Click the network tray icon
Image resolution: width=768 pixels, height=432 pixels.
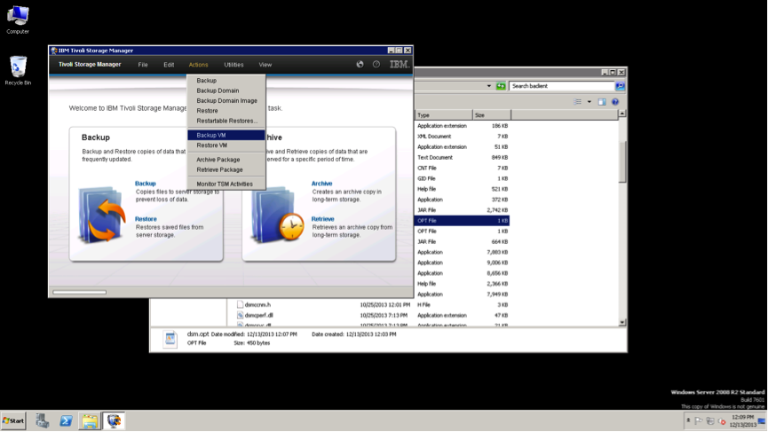[709, 420]
